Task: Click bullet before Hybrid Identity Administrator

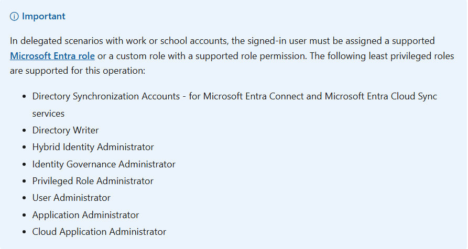Action: pyautogui.click(x=24, y=147)
